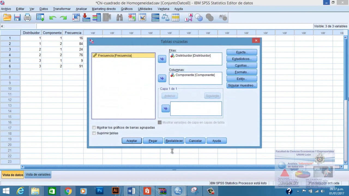Open Illustrator from the taskbar
This screenshot has width=349, height=196.
(115, 191)
